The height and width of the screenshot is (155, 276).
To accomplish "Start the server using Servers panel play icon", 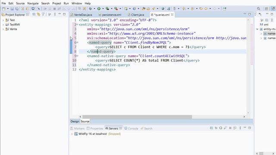I will click(220, 128).
